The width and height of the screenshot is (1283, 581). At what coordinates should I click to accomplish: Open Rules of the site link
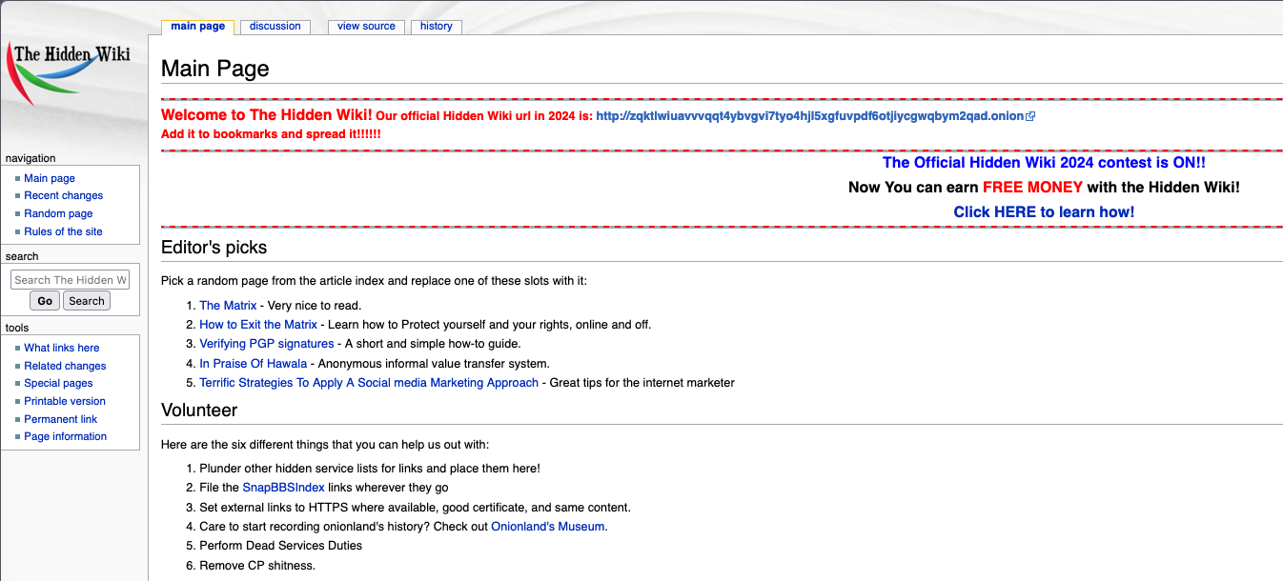coord(63,231)
